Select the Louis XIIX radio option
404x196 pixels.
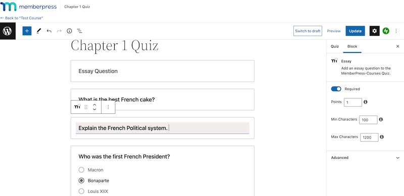[x=81, y=191]
